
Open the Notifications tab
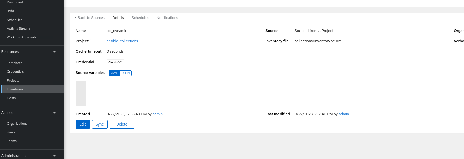(167, 18)
